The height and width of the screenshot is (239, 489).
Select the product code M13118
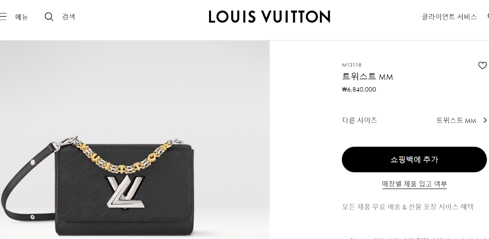click(x=351, y=65)
